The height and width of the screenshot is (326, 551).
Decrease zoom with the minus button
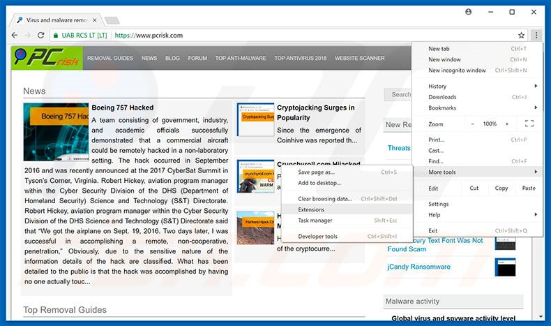(x=473, y=124)
